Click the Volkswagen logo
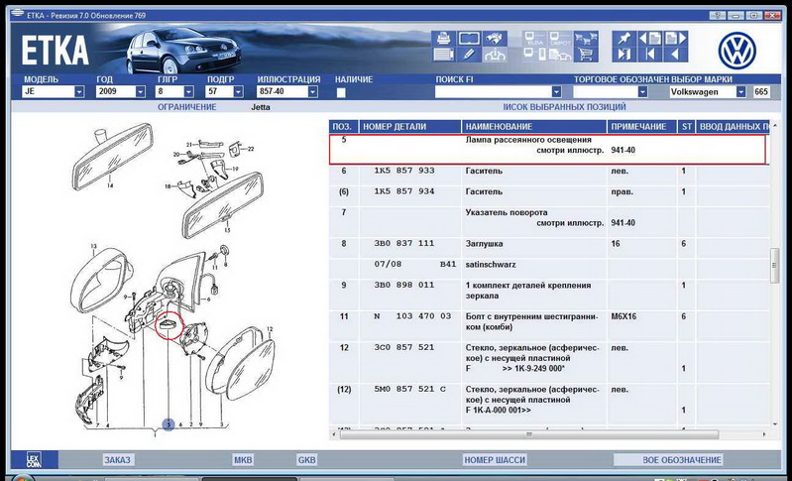792x481 pixels. (736, 51)
